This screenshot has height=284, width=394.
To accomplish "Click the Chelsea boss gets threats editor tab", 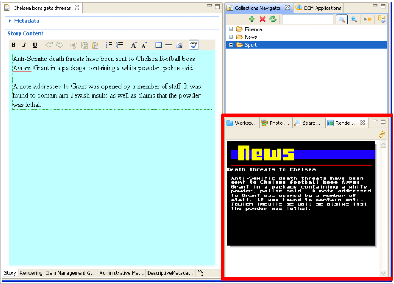I will 42,8.
